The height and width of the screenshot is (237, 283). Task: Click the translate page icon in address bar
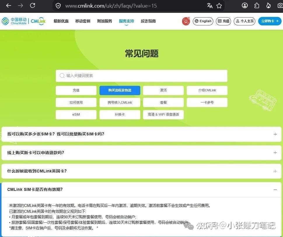210,6
